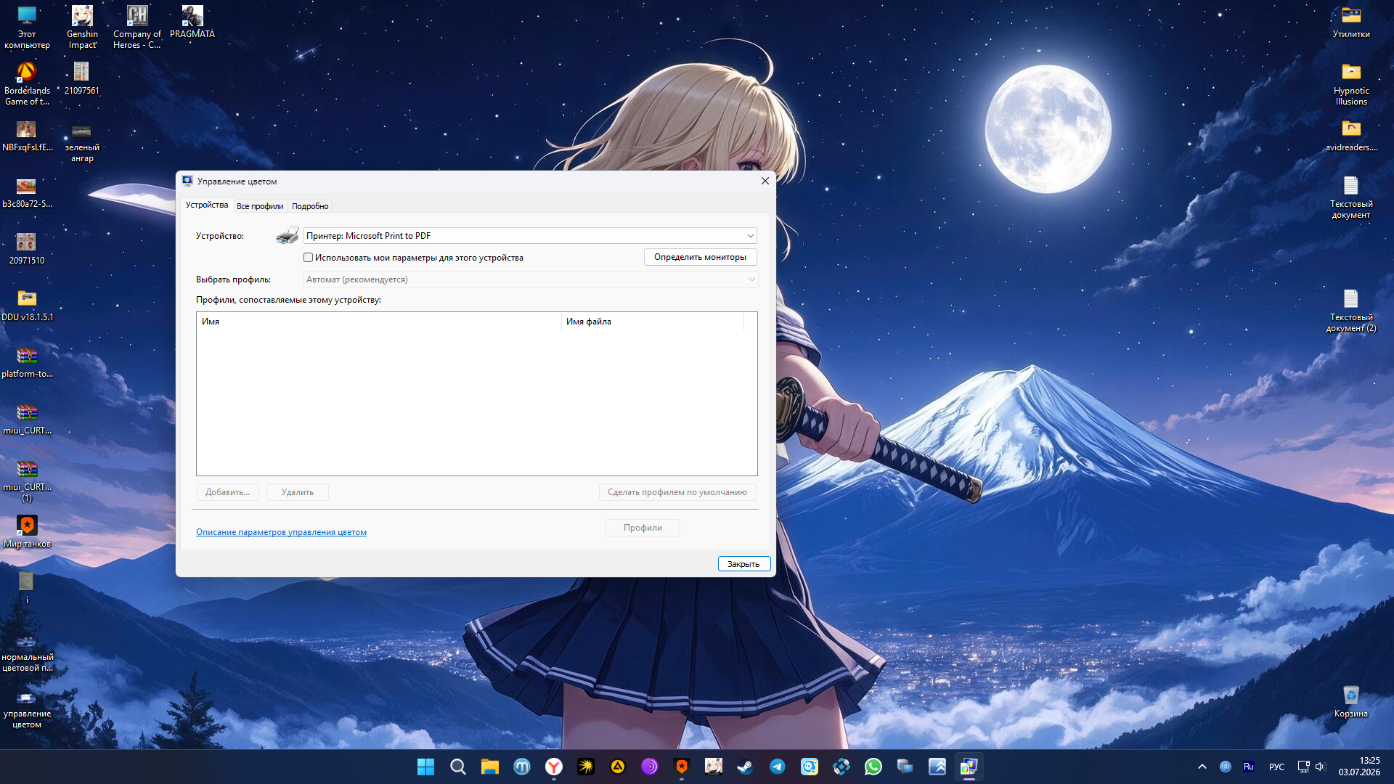The width and height of the screenshot is (1394, 784).
Task: Open the Этот компьютер desktop icon
Action: 27,28
